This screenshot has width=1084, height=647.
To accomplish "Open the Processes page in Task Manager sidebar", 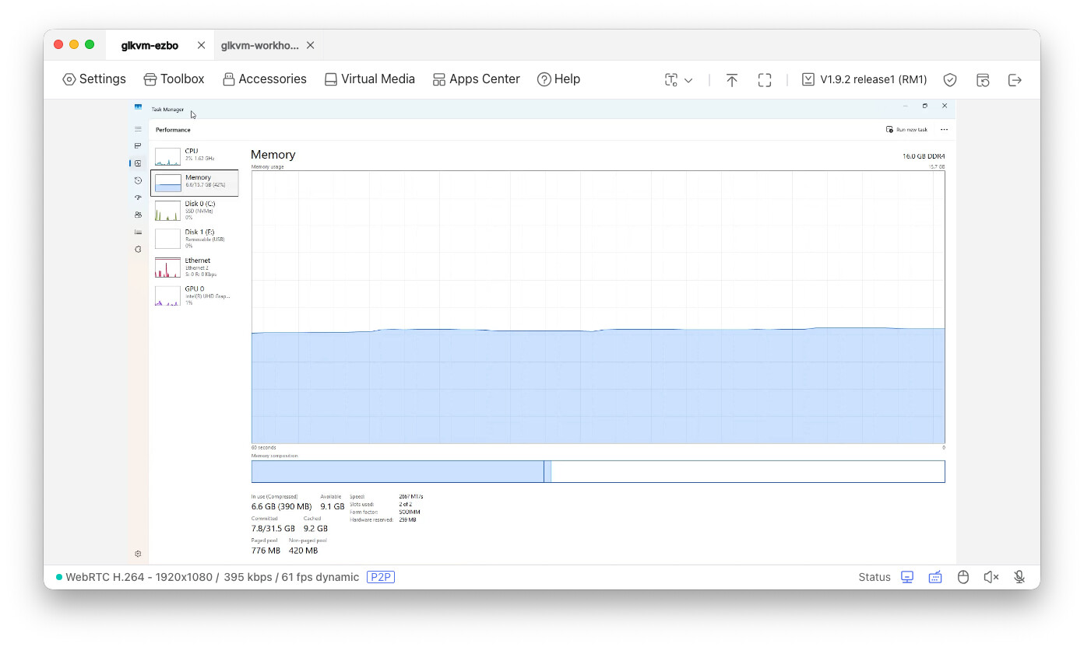I will (138, 146).
